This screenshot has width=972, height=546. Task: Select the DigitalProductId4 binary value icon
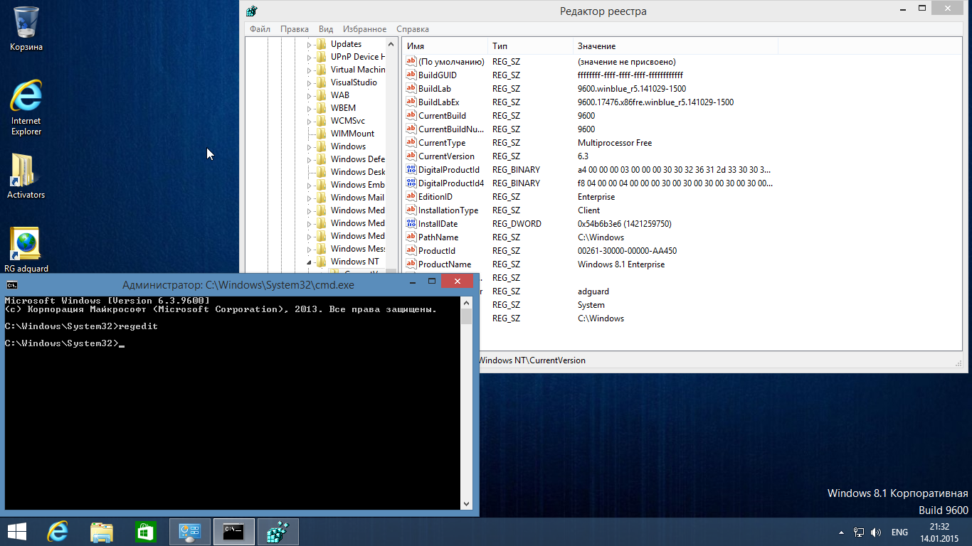pos(411,183)
